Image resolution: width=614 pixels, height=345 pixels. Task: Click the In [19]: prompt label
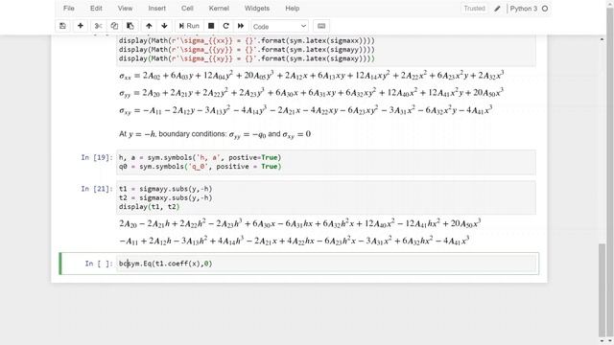pyautogui.click(x=97, y=157)
